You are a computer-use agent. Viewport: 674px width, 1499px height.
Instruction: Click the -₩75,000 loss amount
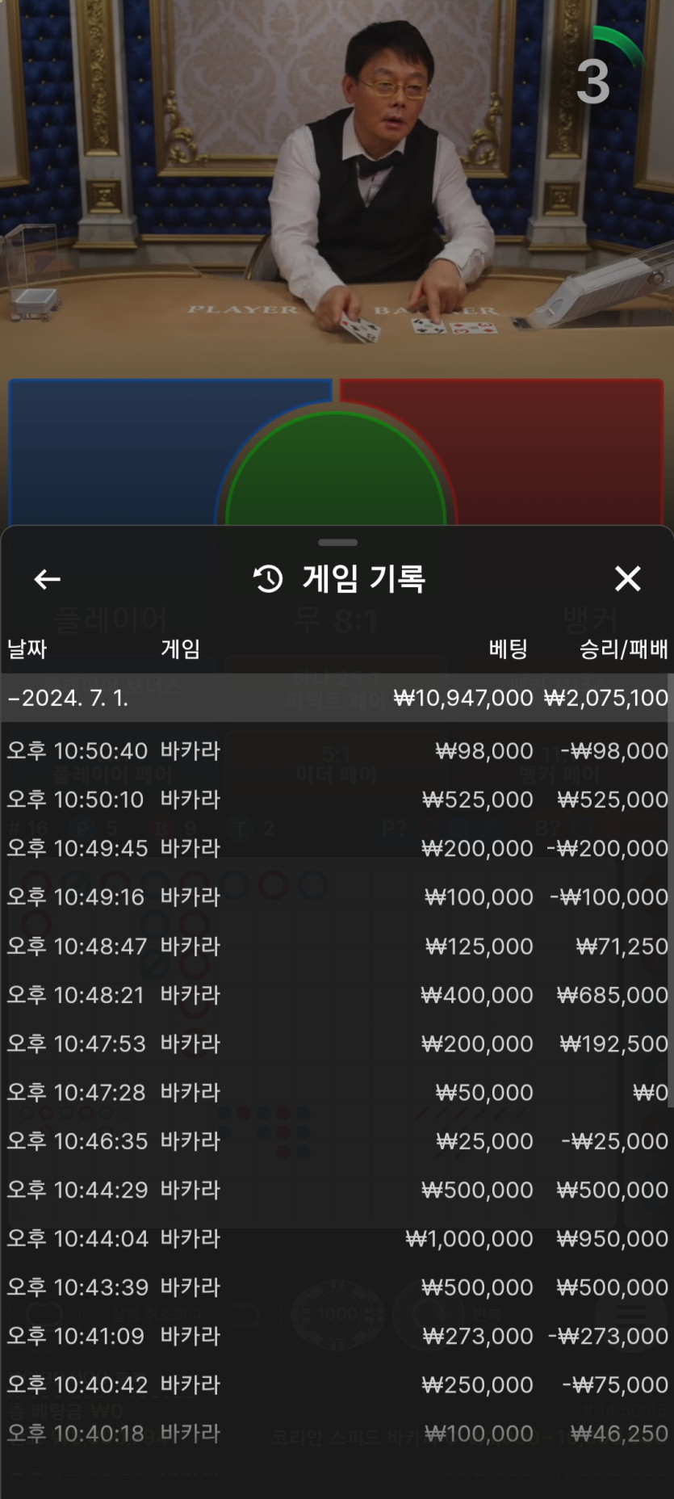point(615,1384)
